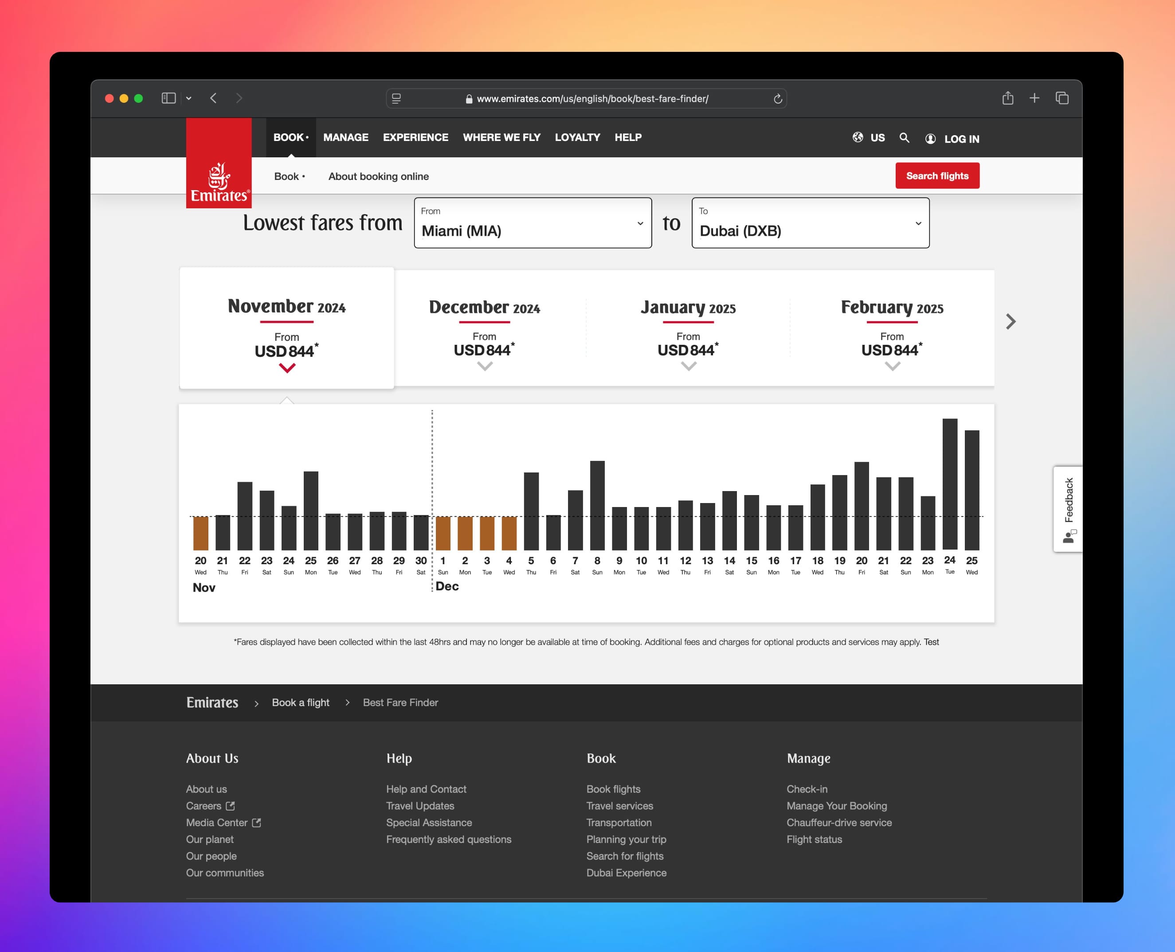The image size is (1175, 952).
Task: Open a new browser tab with the plus icon
Action: point(1034,98)
